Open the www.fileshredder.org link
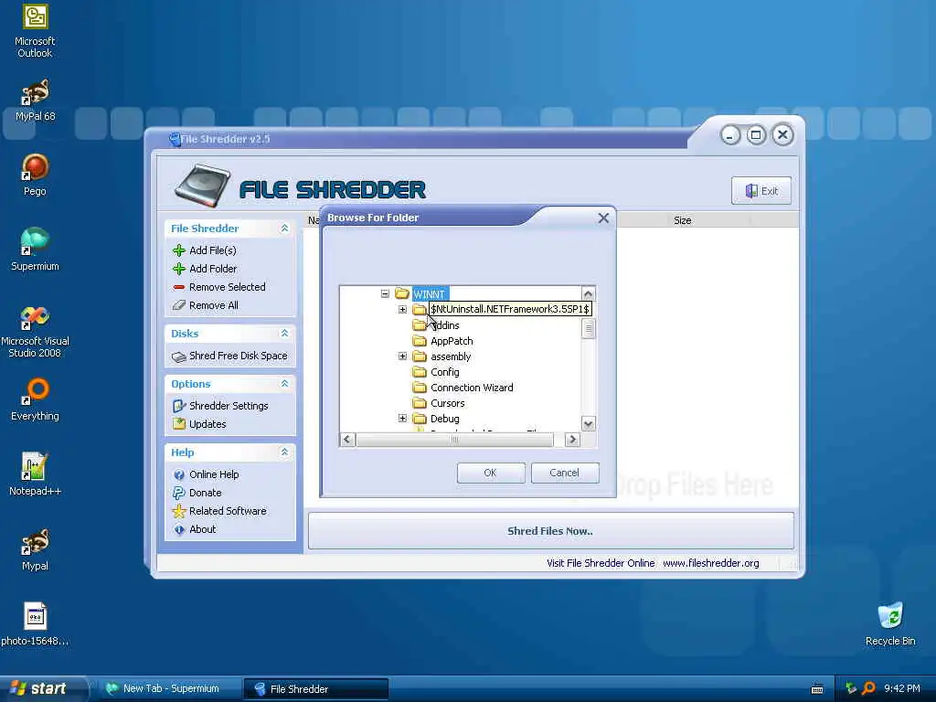This screenshot has height=702, width=936. click(711, 563)
